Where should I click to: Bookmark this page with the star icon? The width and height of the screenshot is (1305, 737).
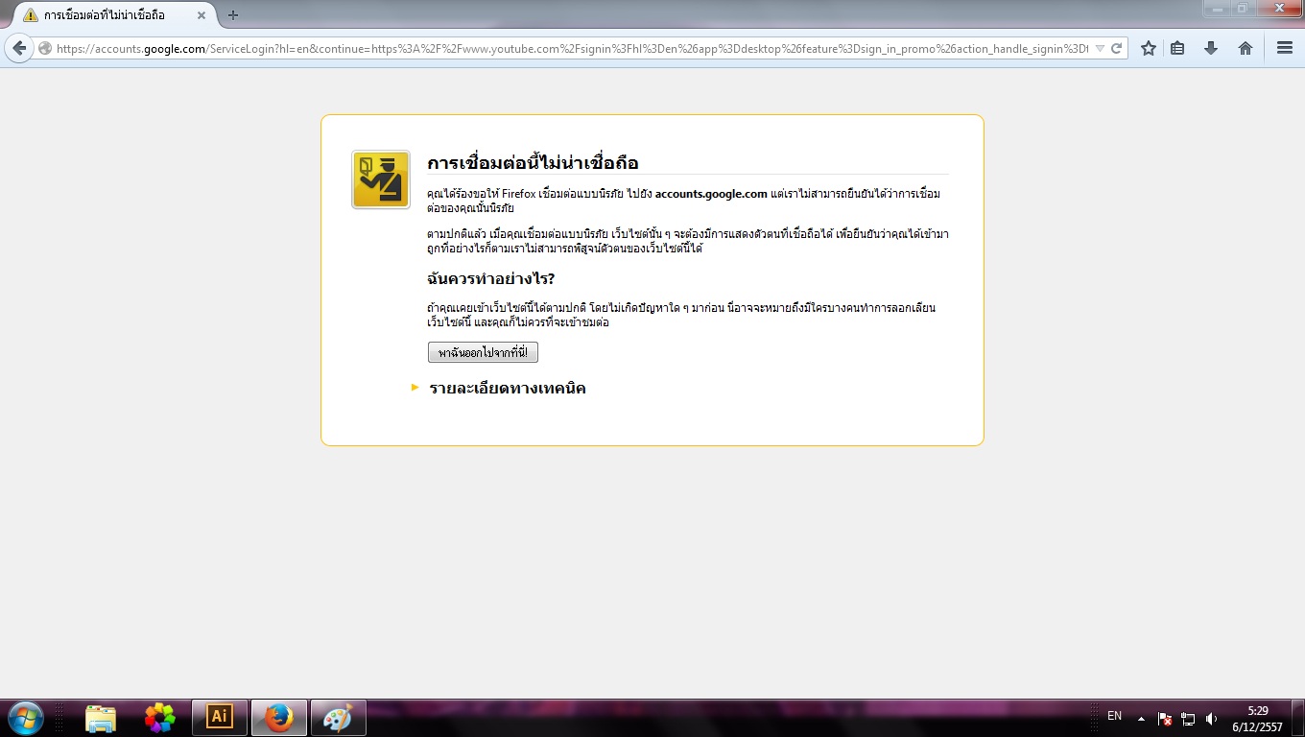click(x=1148, y=48)
